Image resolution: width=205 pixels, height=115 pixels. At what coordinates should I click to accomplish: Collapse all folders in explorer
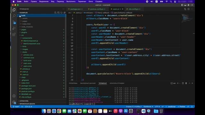64,13
